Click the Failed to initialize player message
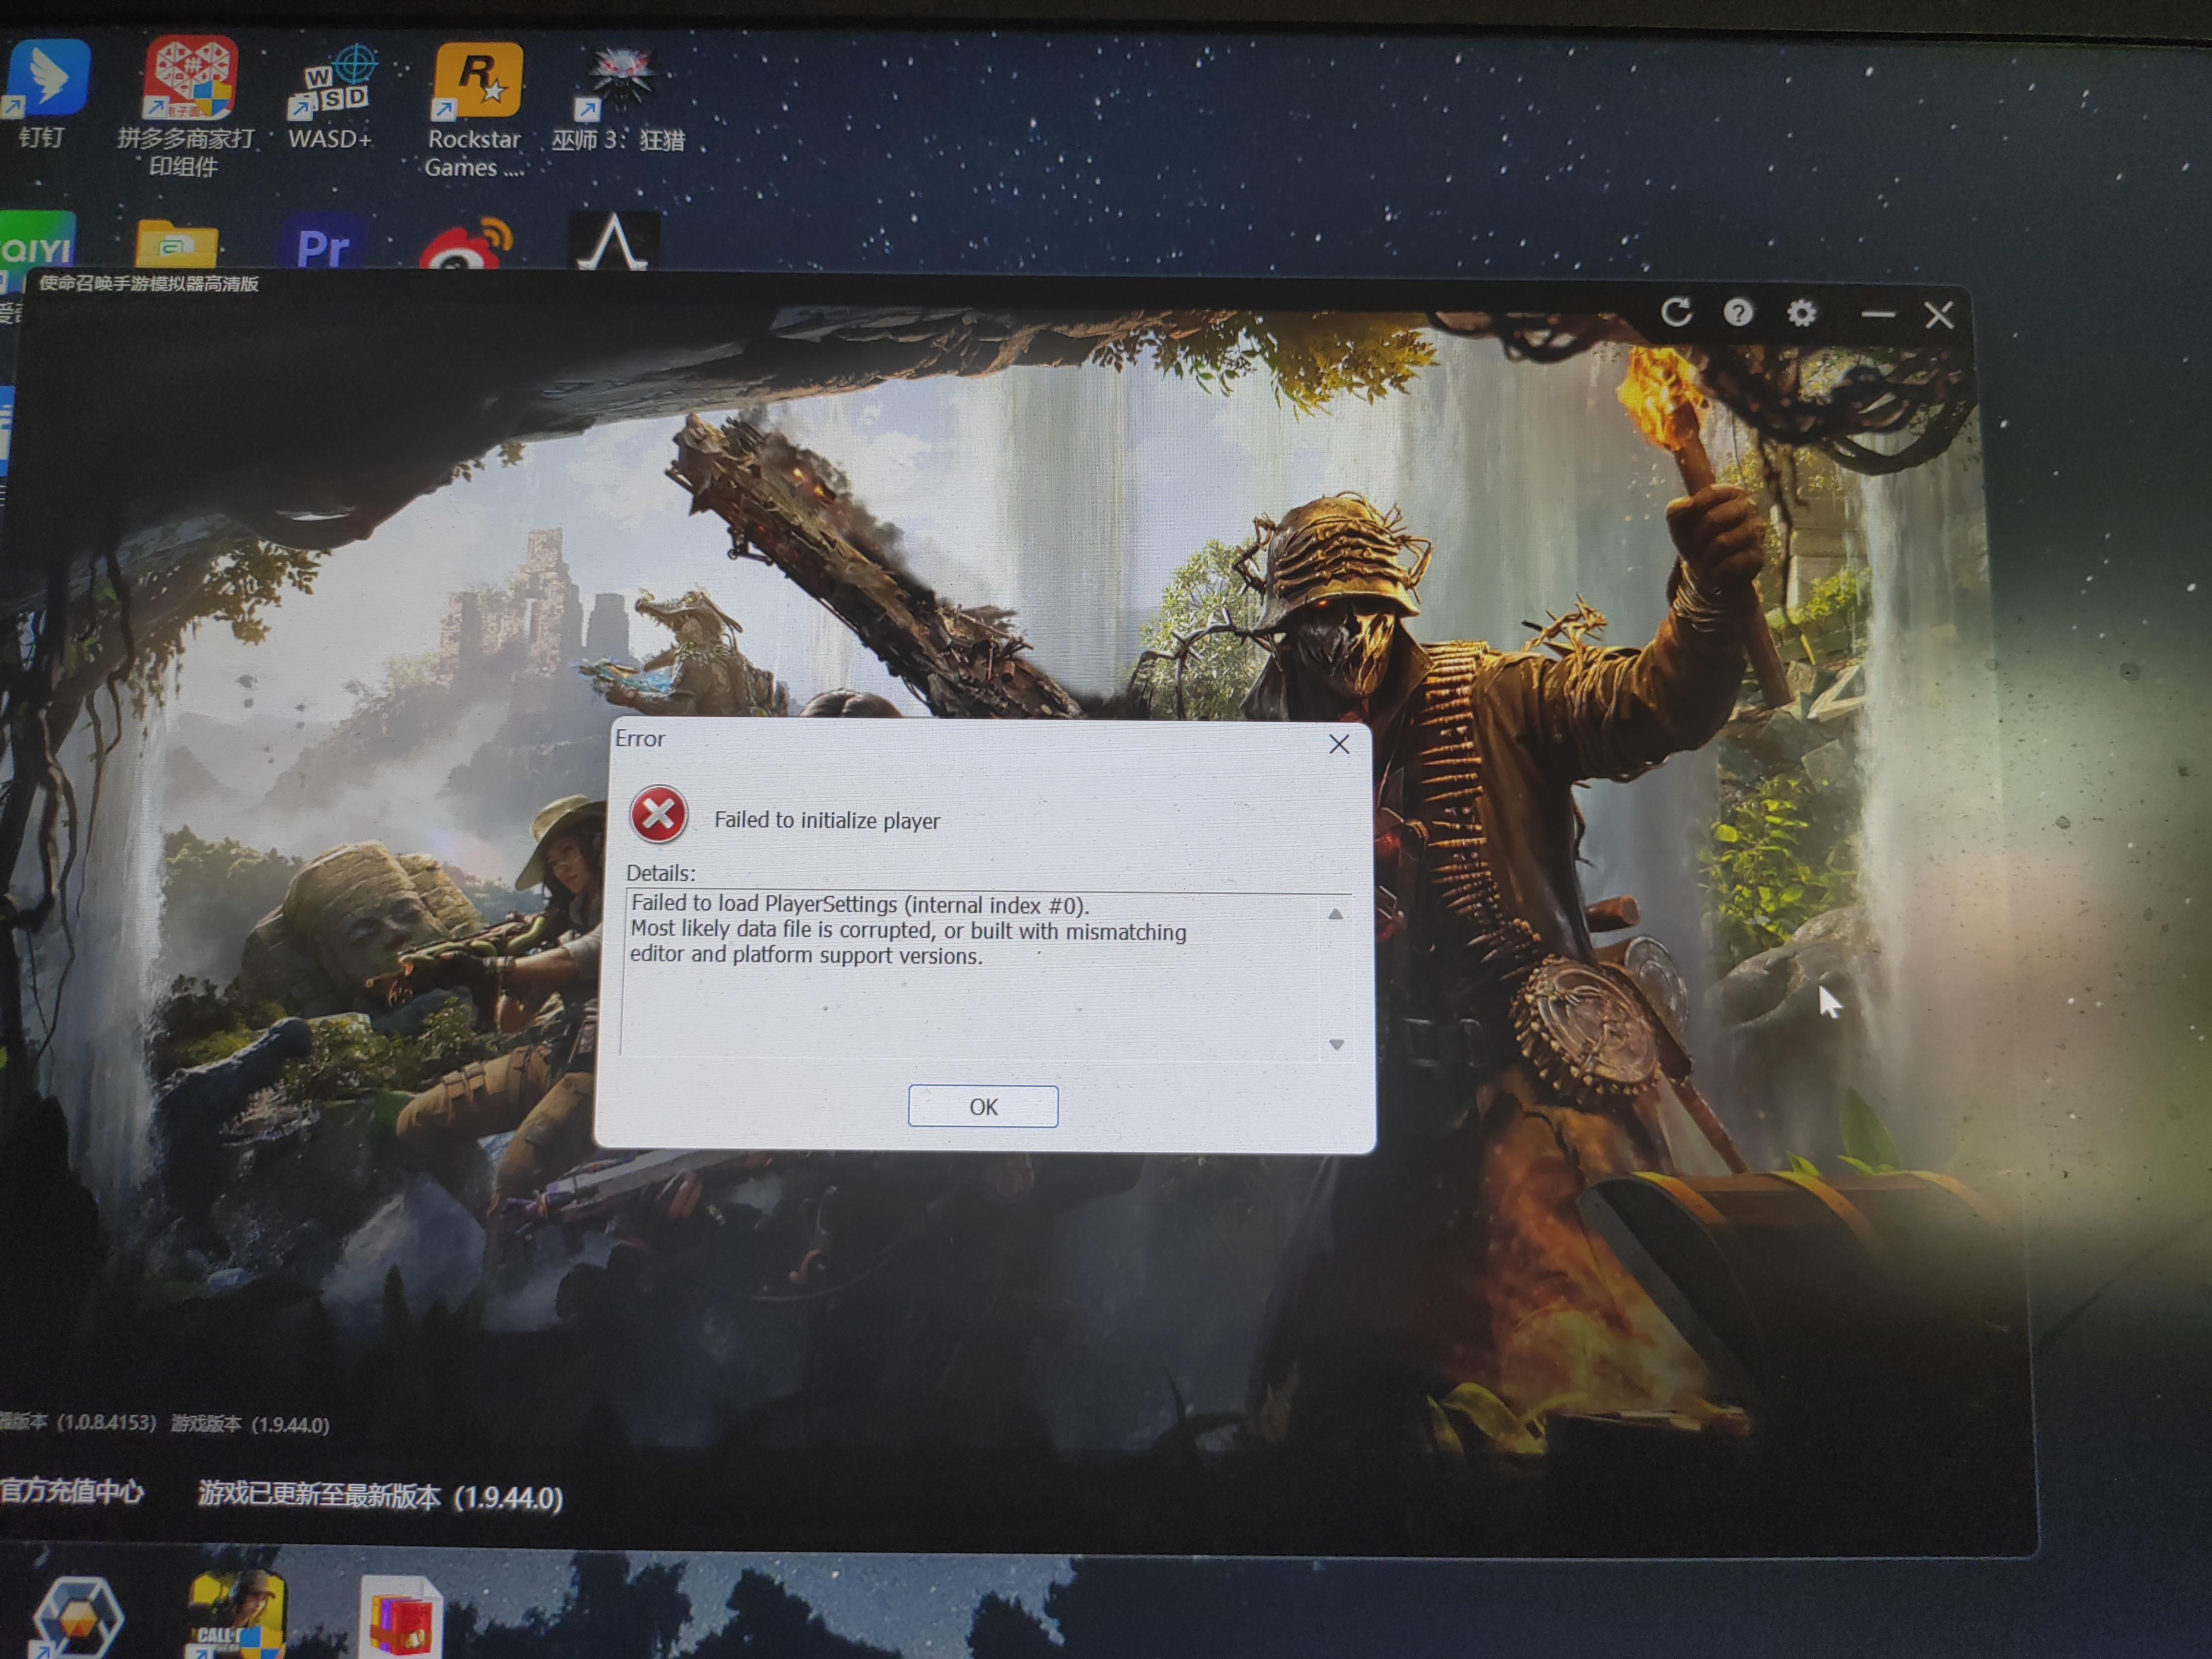2212x1659 pixels. pyautogui.click(x=827, y=820)
